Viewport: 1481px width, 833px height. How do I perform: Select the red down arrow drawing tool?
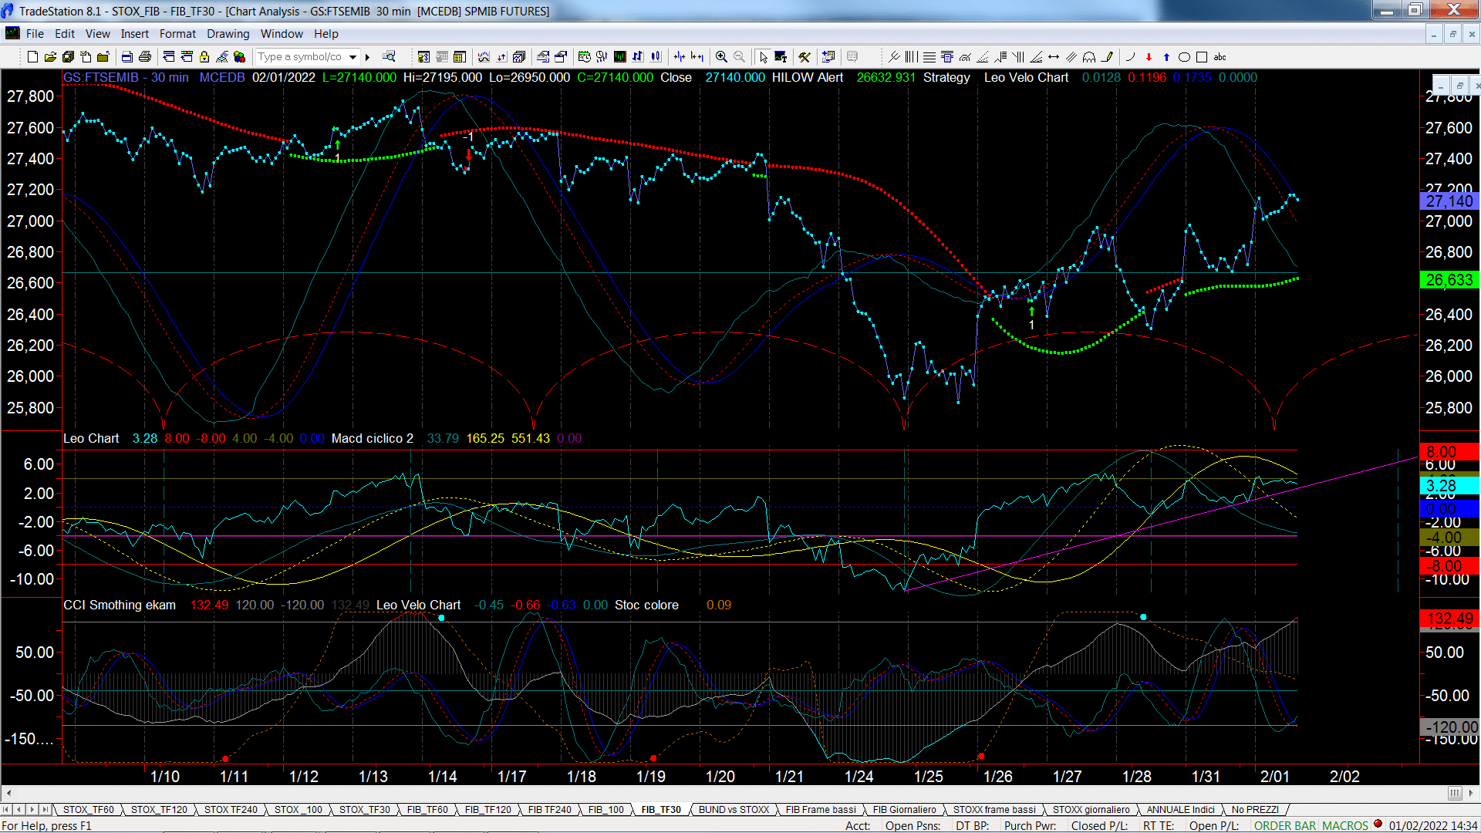(1149, 57)
